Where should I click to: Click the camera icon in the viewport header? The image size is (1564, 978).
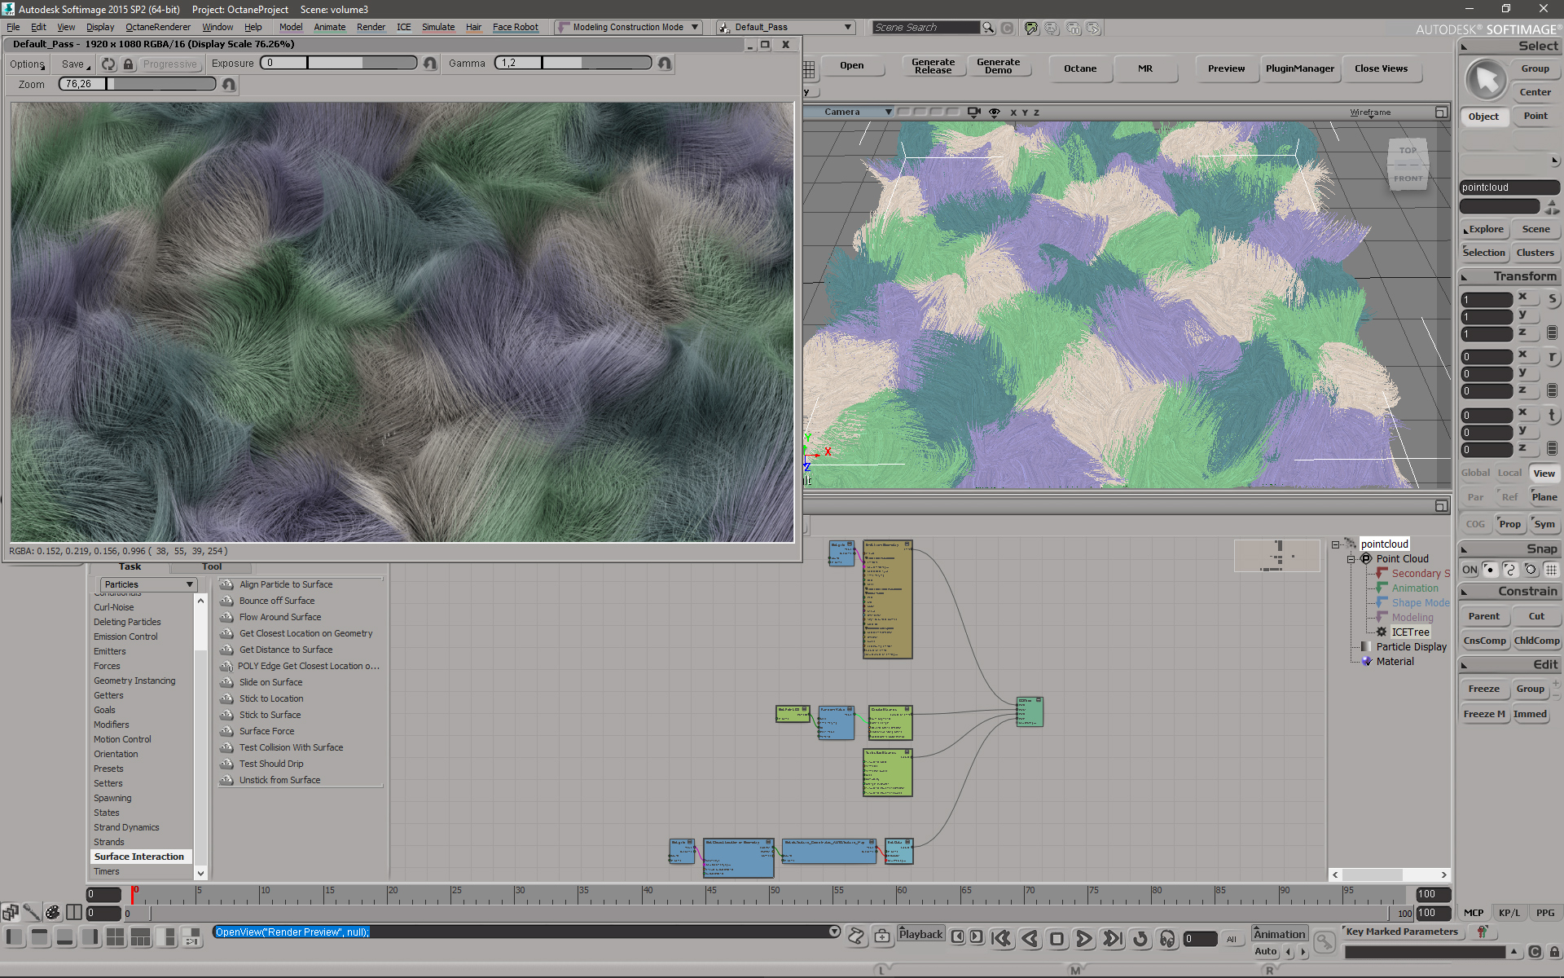pos(973,112)
